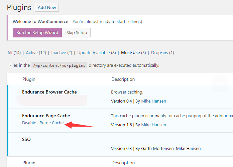Click the Endurance Browser Cache plugin name

(49, 92)
